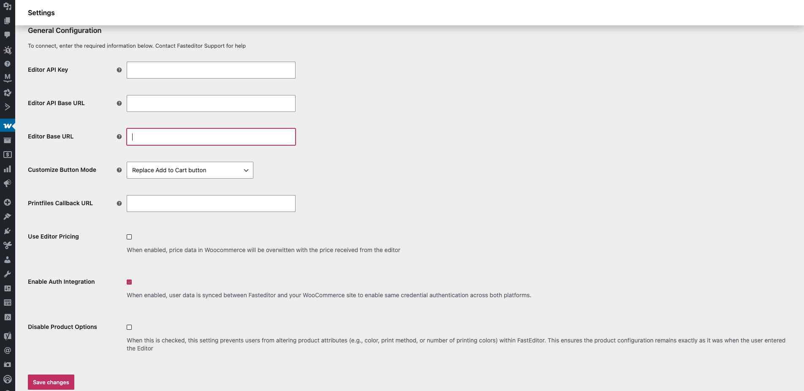Open the Tools wrench menu icon

[7, 274]
